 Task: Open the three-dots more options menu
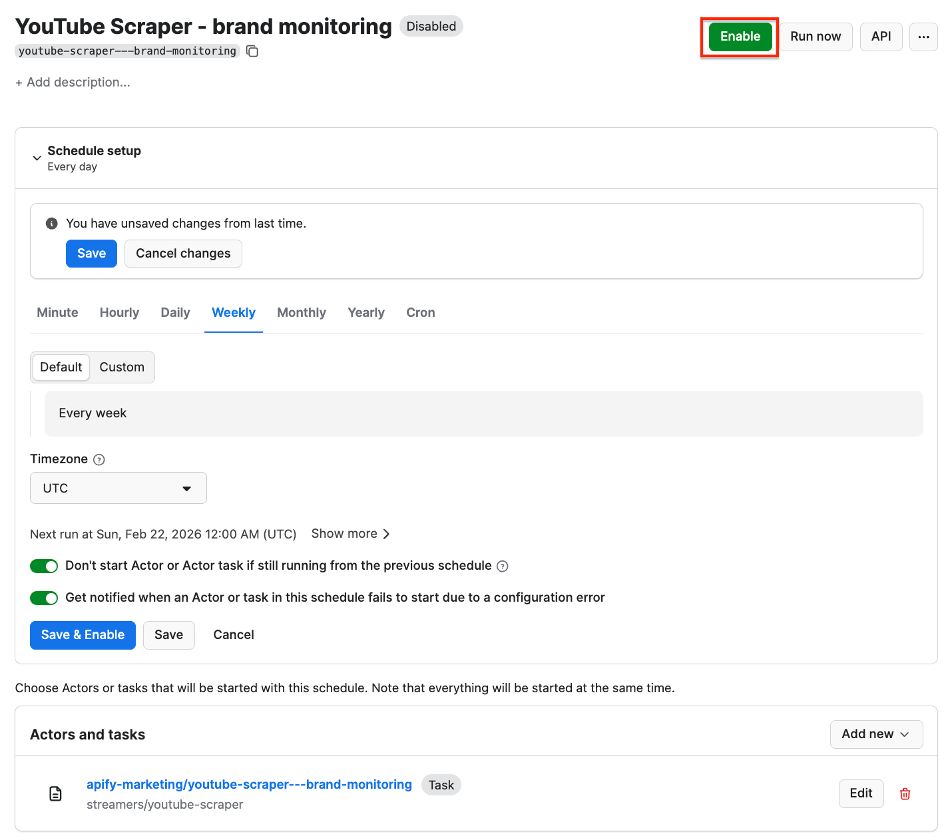(x=923, y=37)
